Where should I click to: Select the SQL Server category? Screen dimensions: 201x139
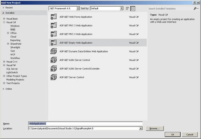[12, 69]
